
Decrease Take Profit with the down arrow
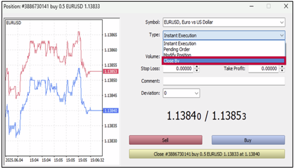(282, 70)
